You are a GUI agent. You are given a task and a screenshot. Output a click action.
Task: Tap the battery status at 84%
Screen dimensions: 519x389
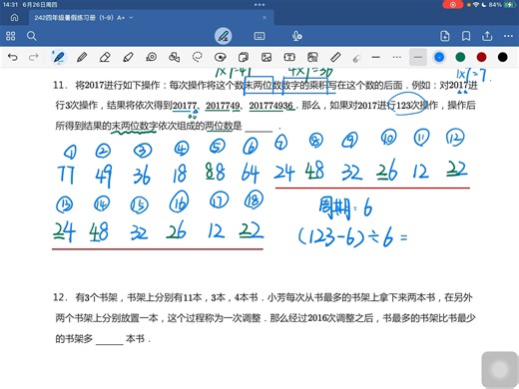click(x=502, y=5)
